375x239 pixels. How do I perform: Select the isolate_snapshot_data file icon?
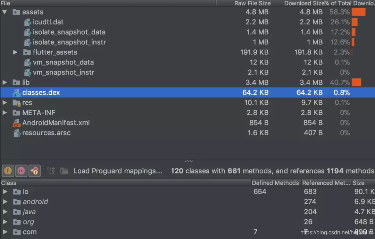[28, 32]
